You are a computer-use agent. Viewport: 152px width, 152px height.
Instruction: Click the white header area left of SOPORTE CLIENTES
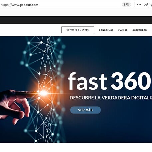point(30,30)
